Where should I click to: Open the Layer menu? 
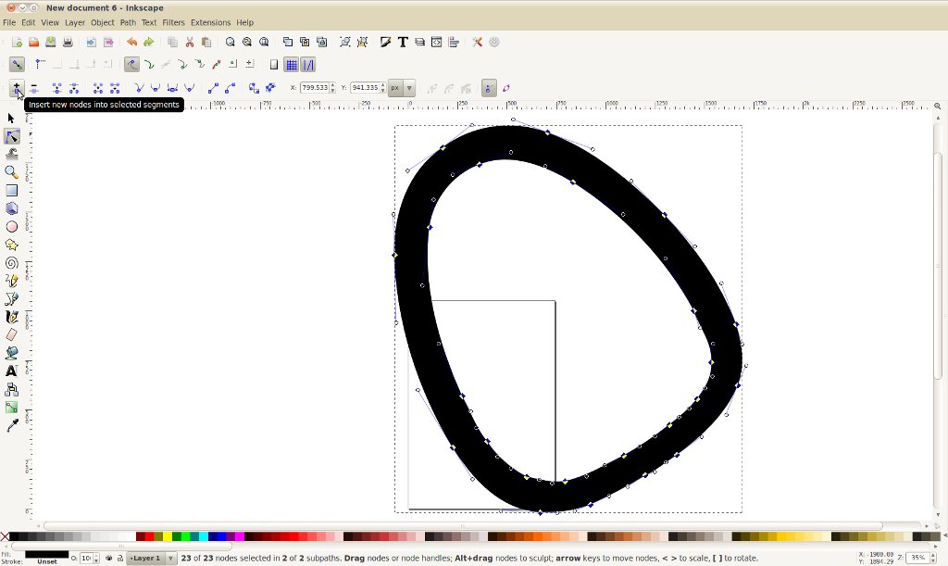point(75,22)
